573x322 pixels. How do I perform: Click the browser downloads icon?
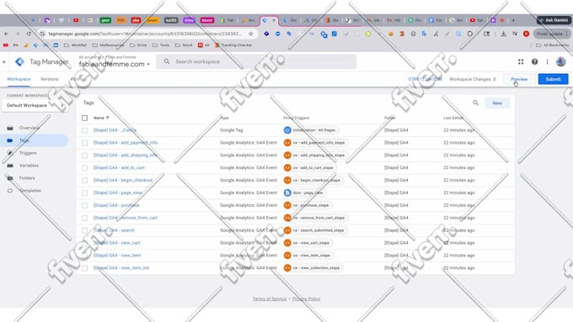tap(504, 34)
